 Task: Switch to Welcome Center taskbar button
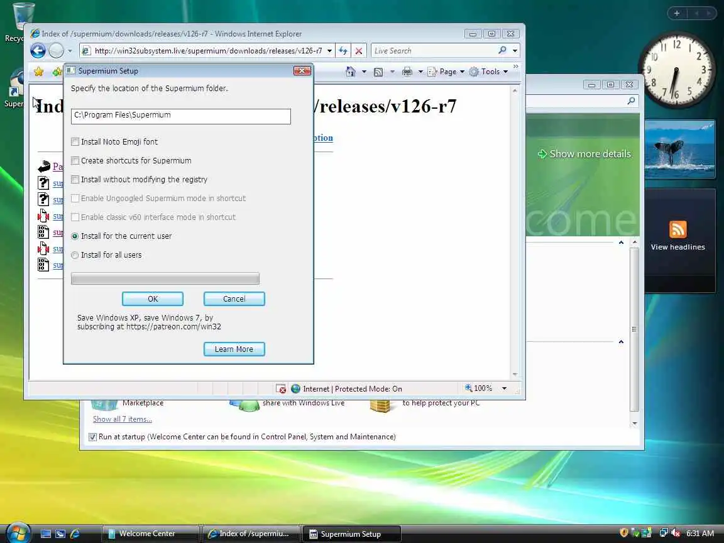[151, 534]
